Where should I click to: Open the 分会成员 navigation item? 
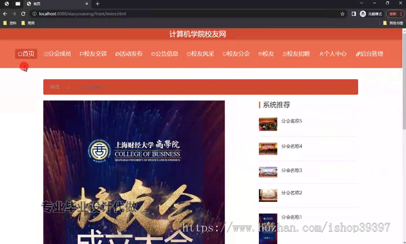pyautogui.click(x=57, y=54)
